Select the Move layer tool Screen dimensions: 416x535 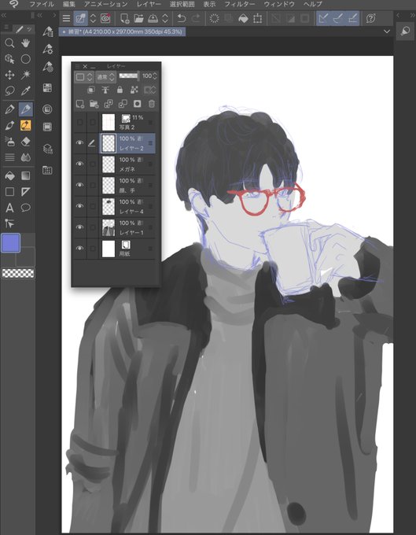pyautogui.click(x=9, y=75)
